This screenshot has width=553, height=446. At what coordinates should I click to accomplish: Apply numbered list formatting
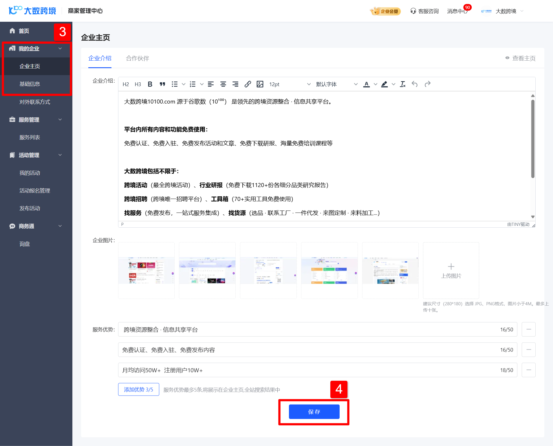pyautogui.click(x=193, y=84)
